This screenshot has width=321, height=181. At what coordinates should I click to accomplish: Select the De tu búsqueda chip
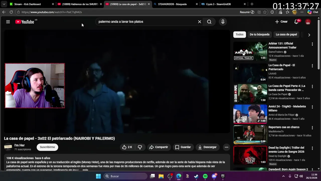(x=260, y=34)
